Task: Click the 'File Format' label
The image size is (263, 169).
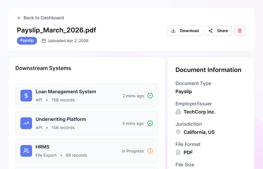Action: (x=188, y=144)
